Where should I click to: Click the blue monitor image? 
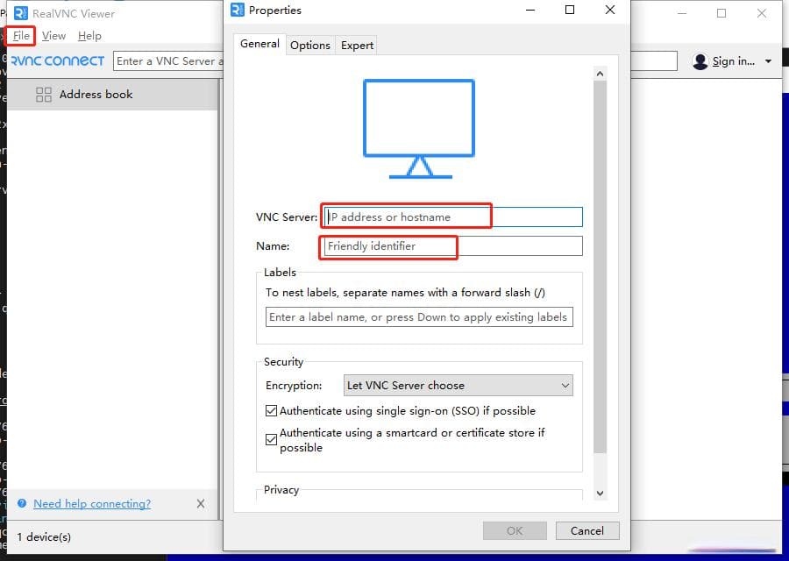coord(419,128)
